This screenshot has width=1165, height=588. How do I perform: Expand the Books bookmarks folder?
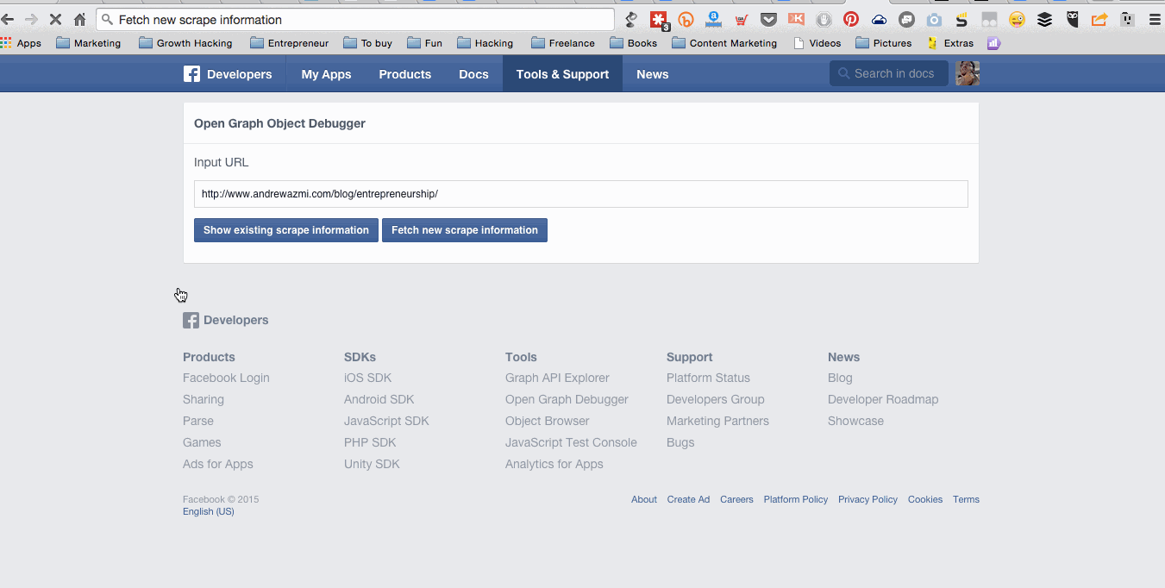click(633, 43)
